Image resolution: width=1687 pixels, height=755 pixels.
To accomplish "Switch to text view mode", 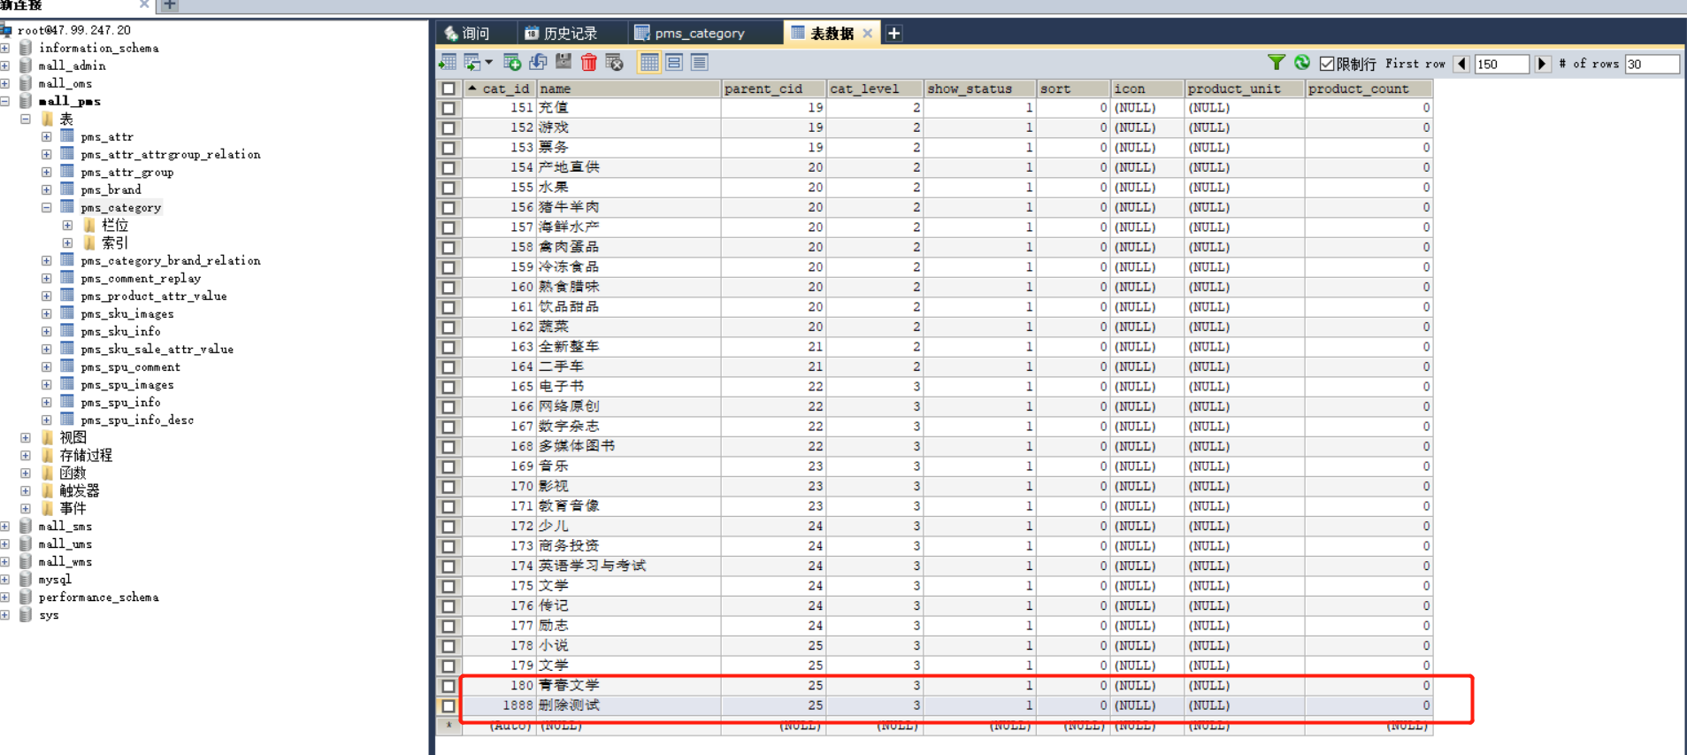I will click(700, 62).
